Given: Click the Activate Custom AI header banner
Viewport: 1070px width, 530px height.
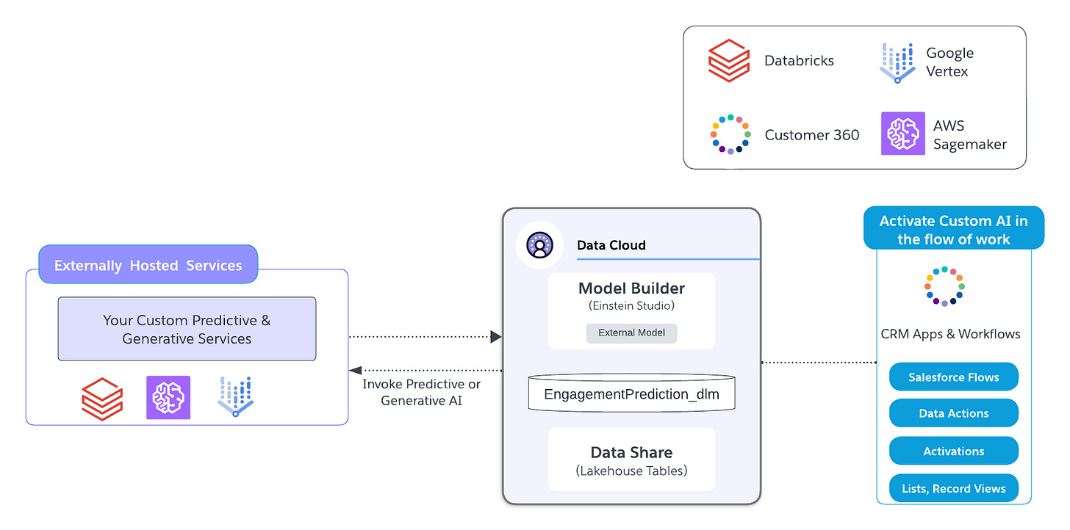Looking at the screenshot, I should 954,229.
